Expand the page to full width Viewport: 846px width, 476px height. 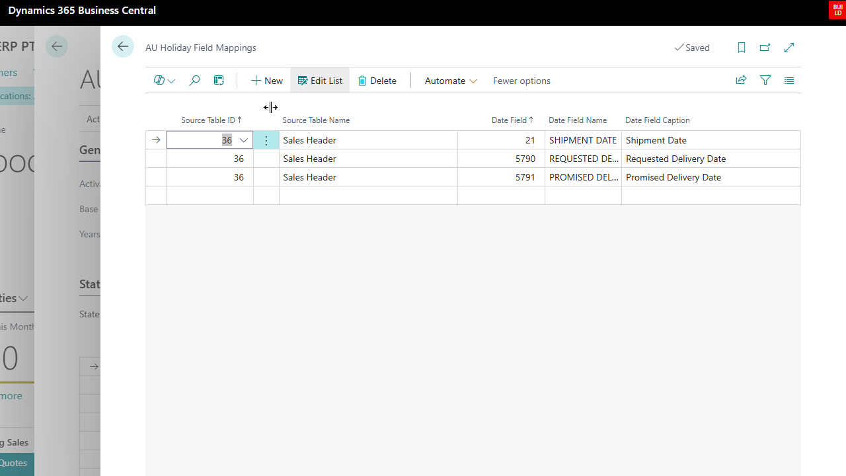click(x=789, y=48)
